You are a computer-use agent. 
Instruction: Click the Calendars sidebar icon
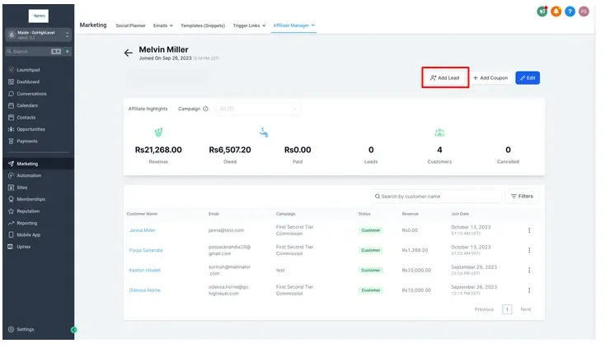pyautogui.click(x=11, y=105)
